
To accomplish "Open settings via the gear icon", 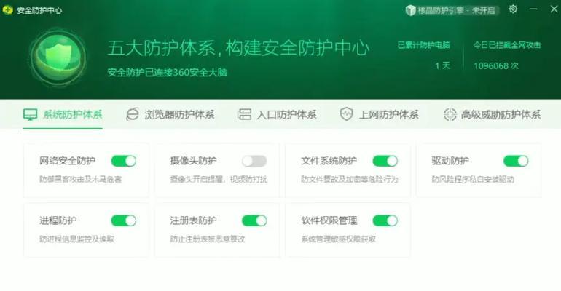I will (513, 9).
